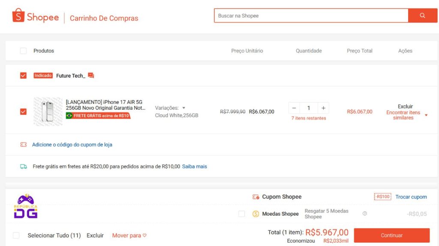Screen dimensions: 439x246
Task: Click the orange search magnifier button
Action: (x=422, y=16)
